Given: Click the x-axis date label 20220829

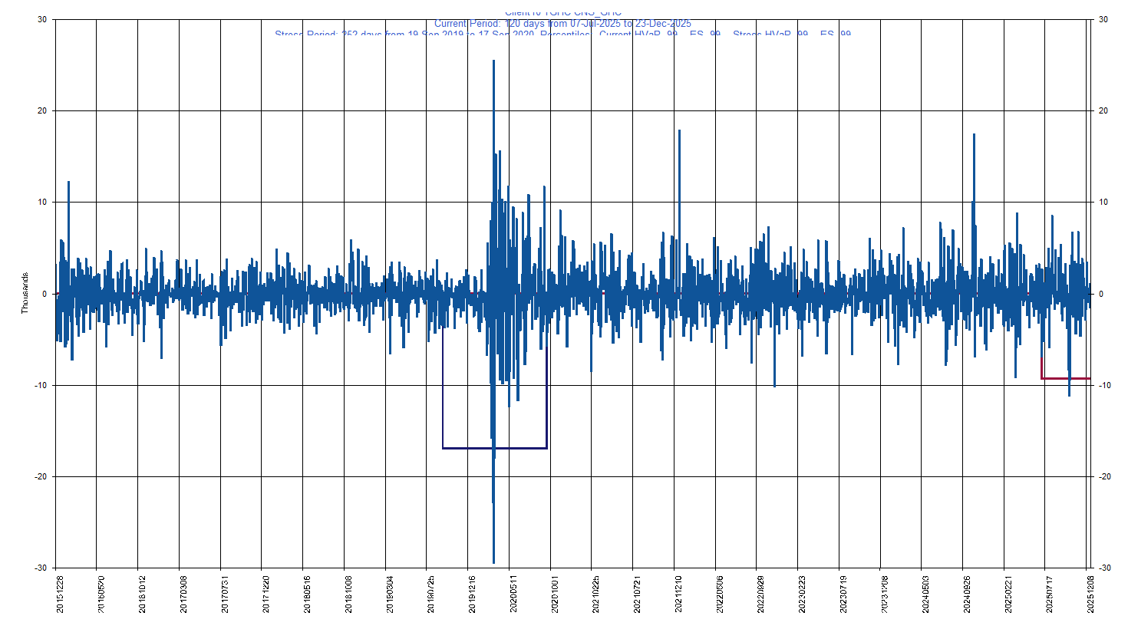Looking at the screenshot, I should pyautogui.click(x=761, y=594).
